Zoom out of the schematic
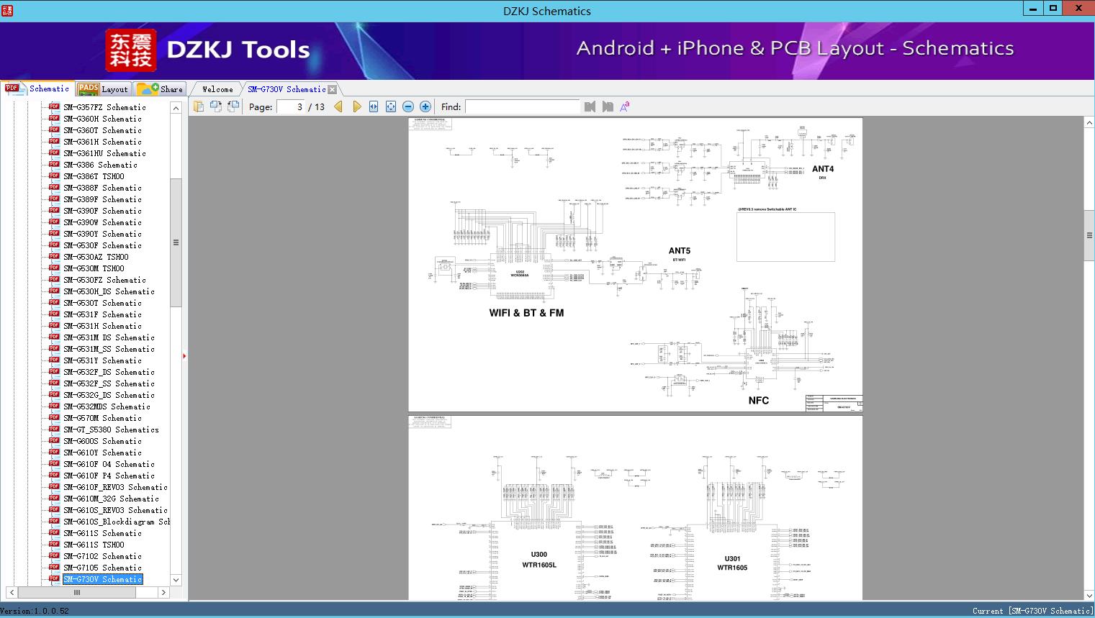Screen dimensions: 1095x618 coord(407,106)
